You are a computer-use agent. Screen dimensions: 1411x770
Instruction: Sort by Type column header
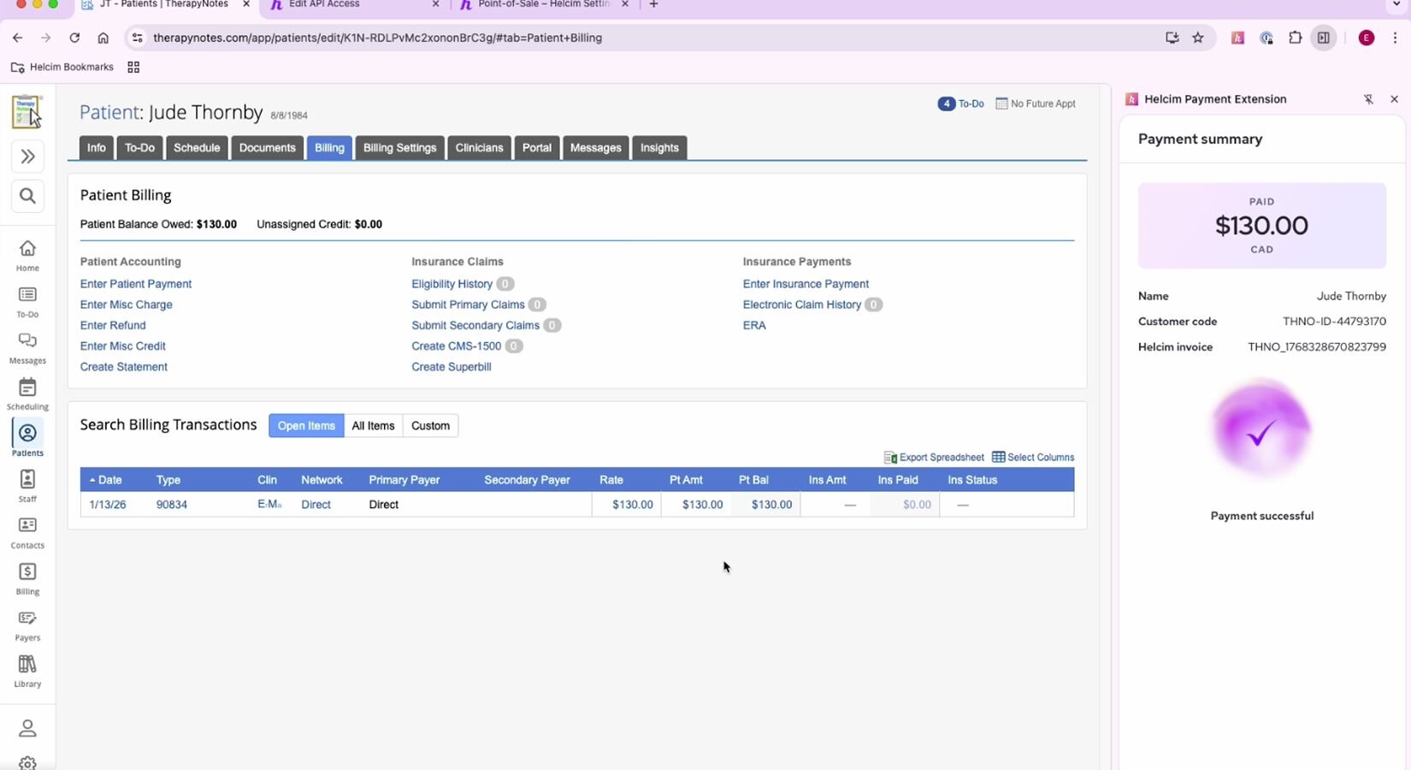click(168, 480)
